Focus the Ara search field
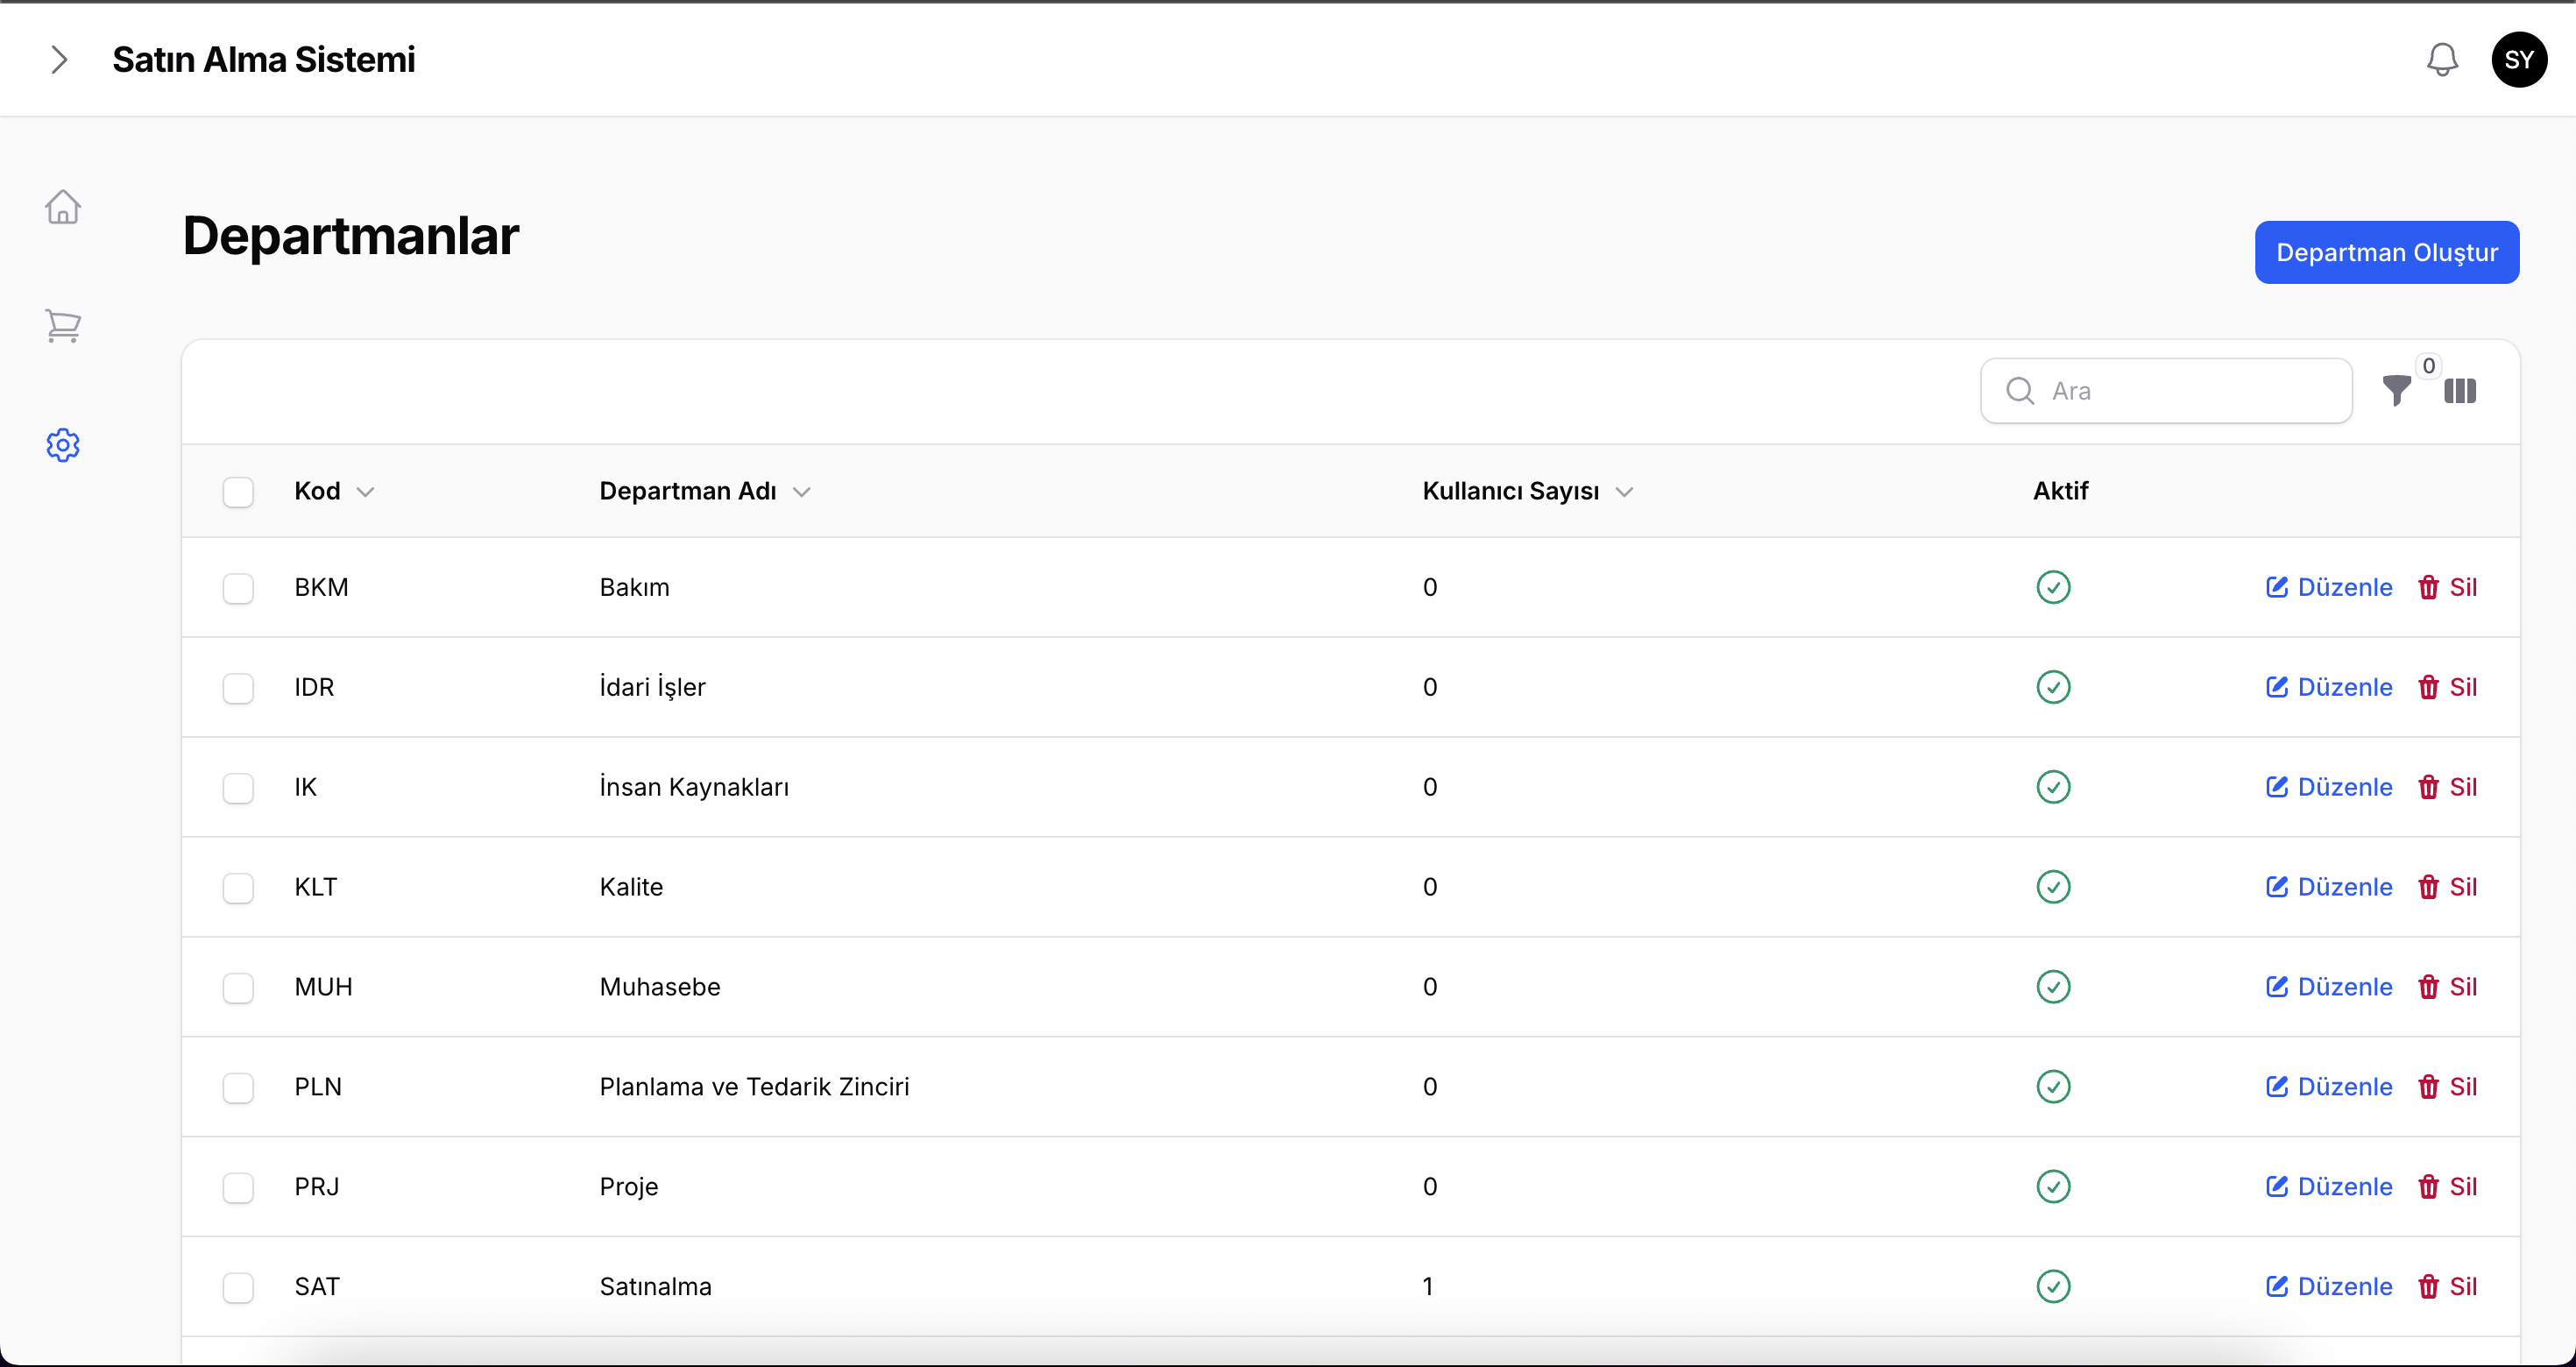This screenshot has height=1367, width=2576. (x=2166, y=391)
